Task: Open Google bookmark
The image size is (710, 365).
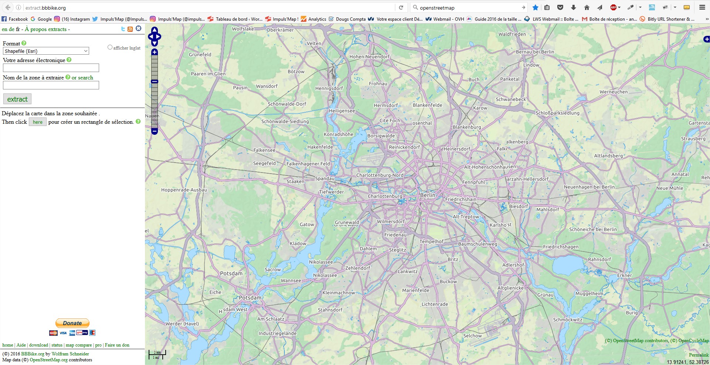Action: [41, 19]
